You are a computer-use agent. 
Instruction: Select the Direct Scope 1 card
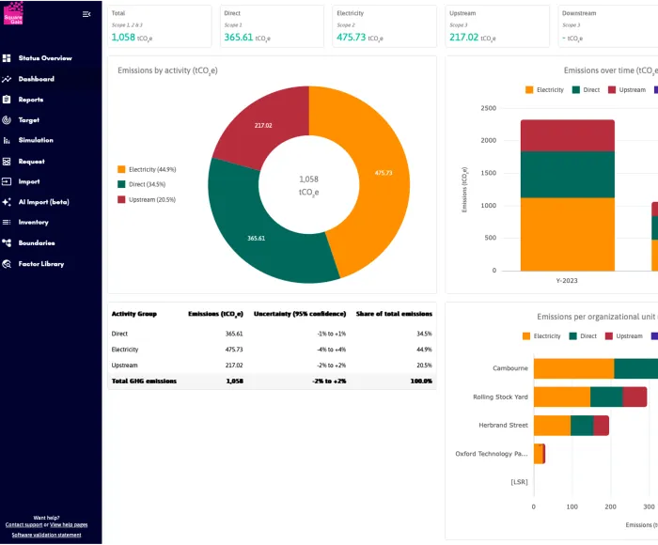(x=272, y=26)
